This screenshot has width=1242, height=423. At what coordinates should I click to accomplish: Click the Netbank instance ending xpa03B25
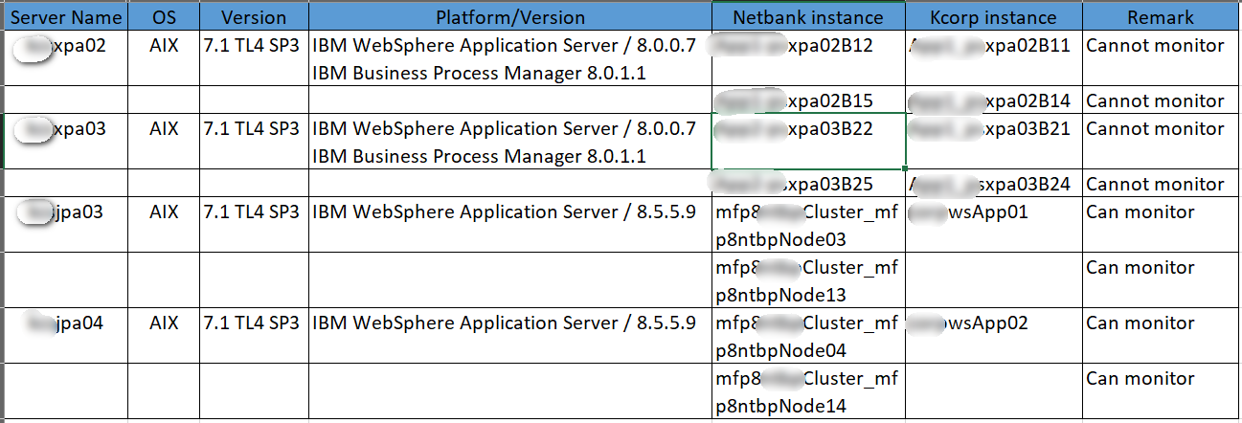point(808,184)
